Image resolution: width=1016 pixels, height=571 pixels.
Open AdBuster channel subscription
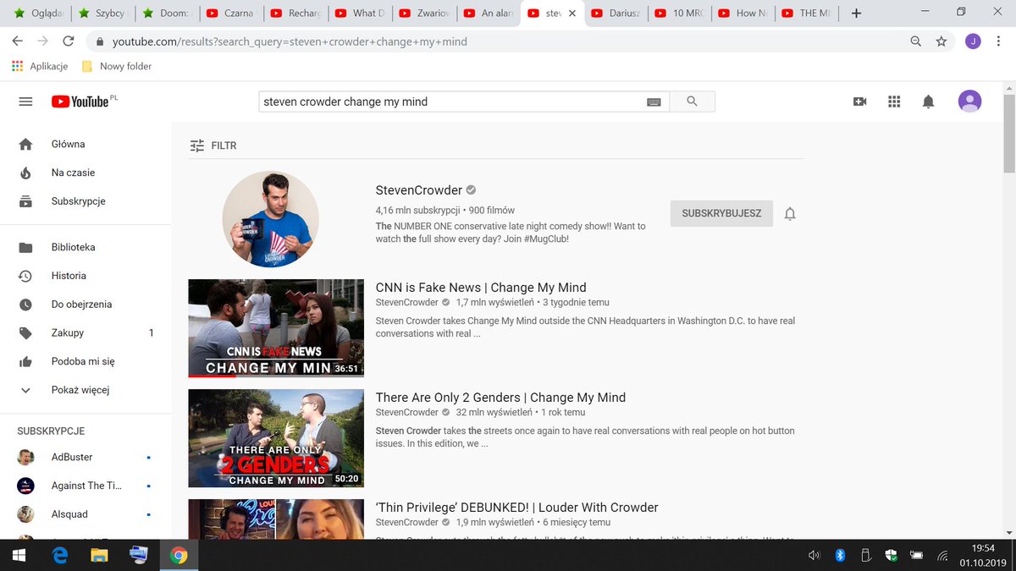86,457
